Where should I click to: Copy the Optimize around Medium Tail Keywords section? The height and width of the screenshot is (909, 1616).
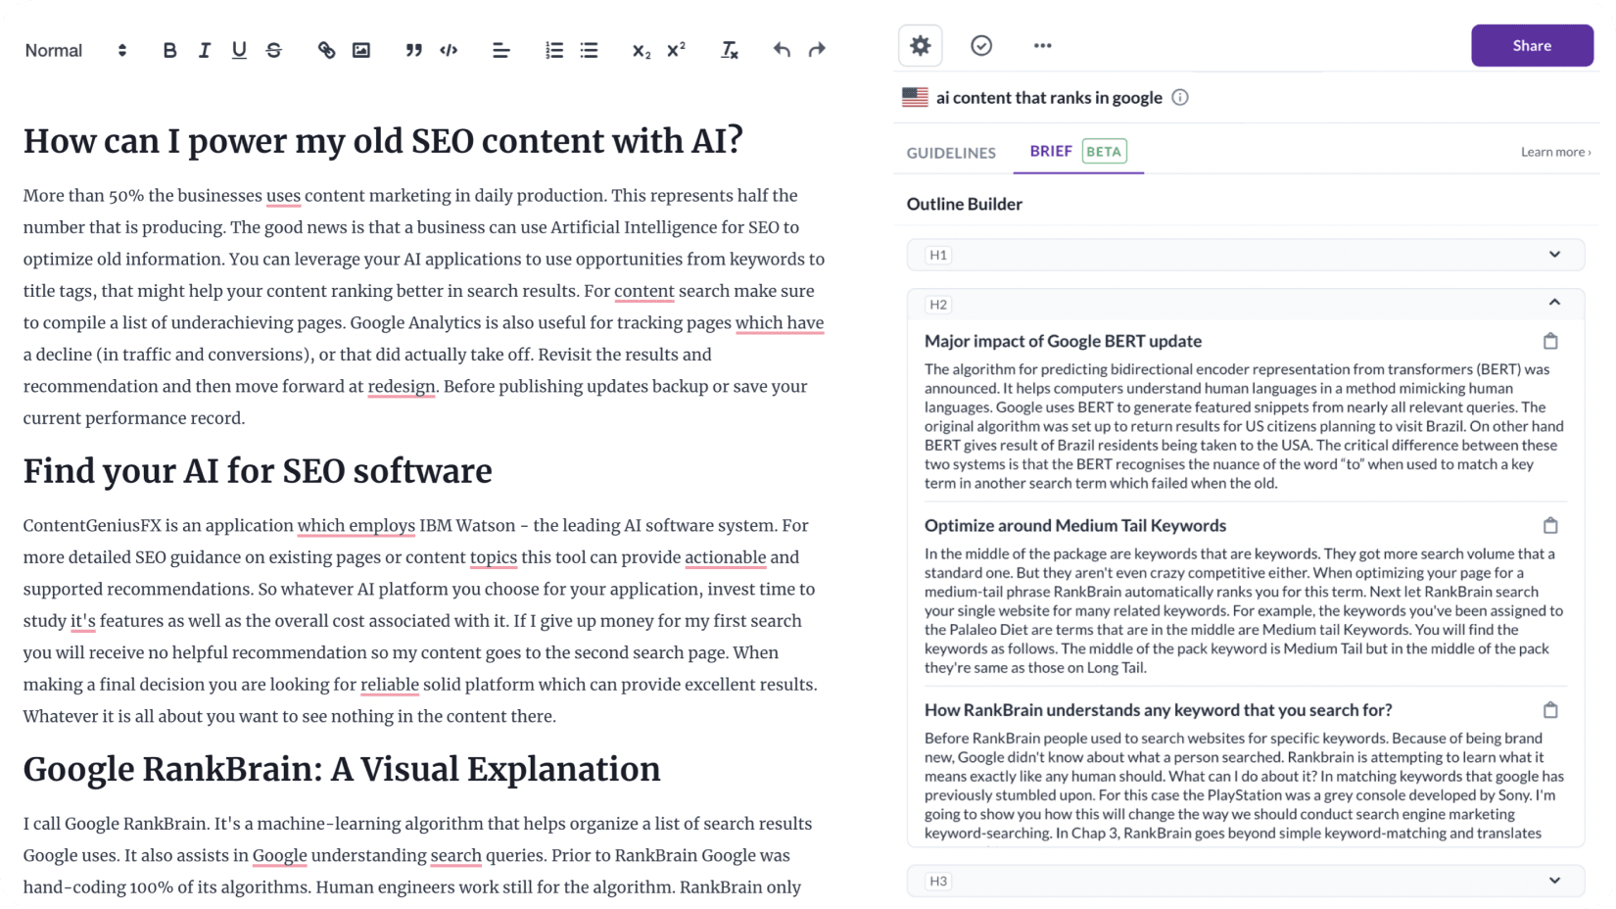(x=1550, y=525)
